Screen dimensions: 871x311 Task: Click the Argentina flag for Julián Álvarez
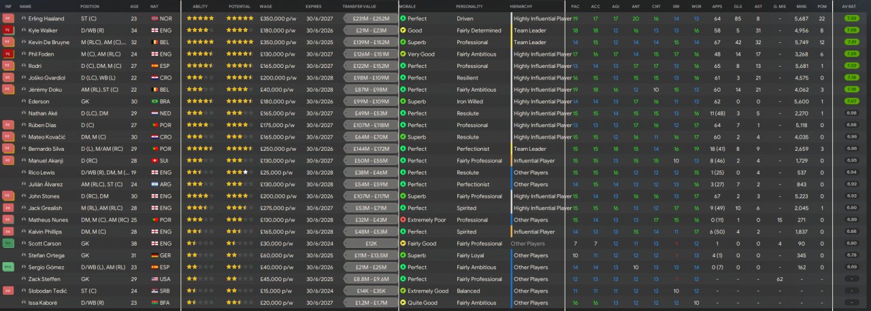[x=154, y=184]
